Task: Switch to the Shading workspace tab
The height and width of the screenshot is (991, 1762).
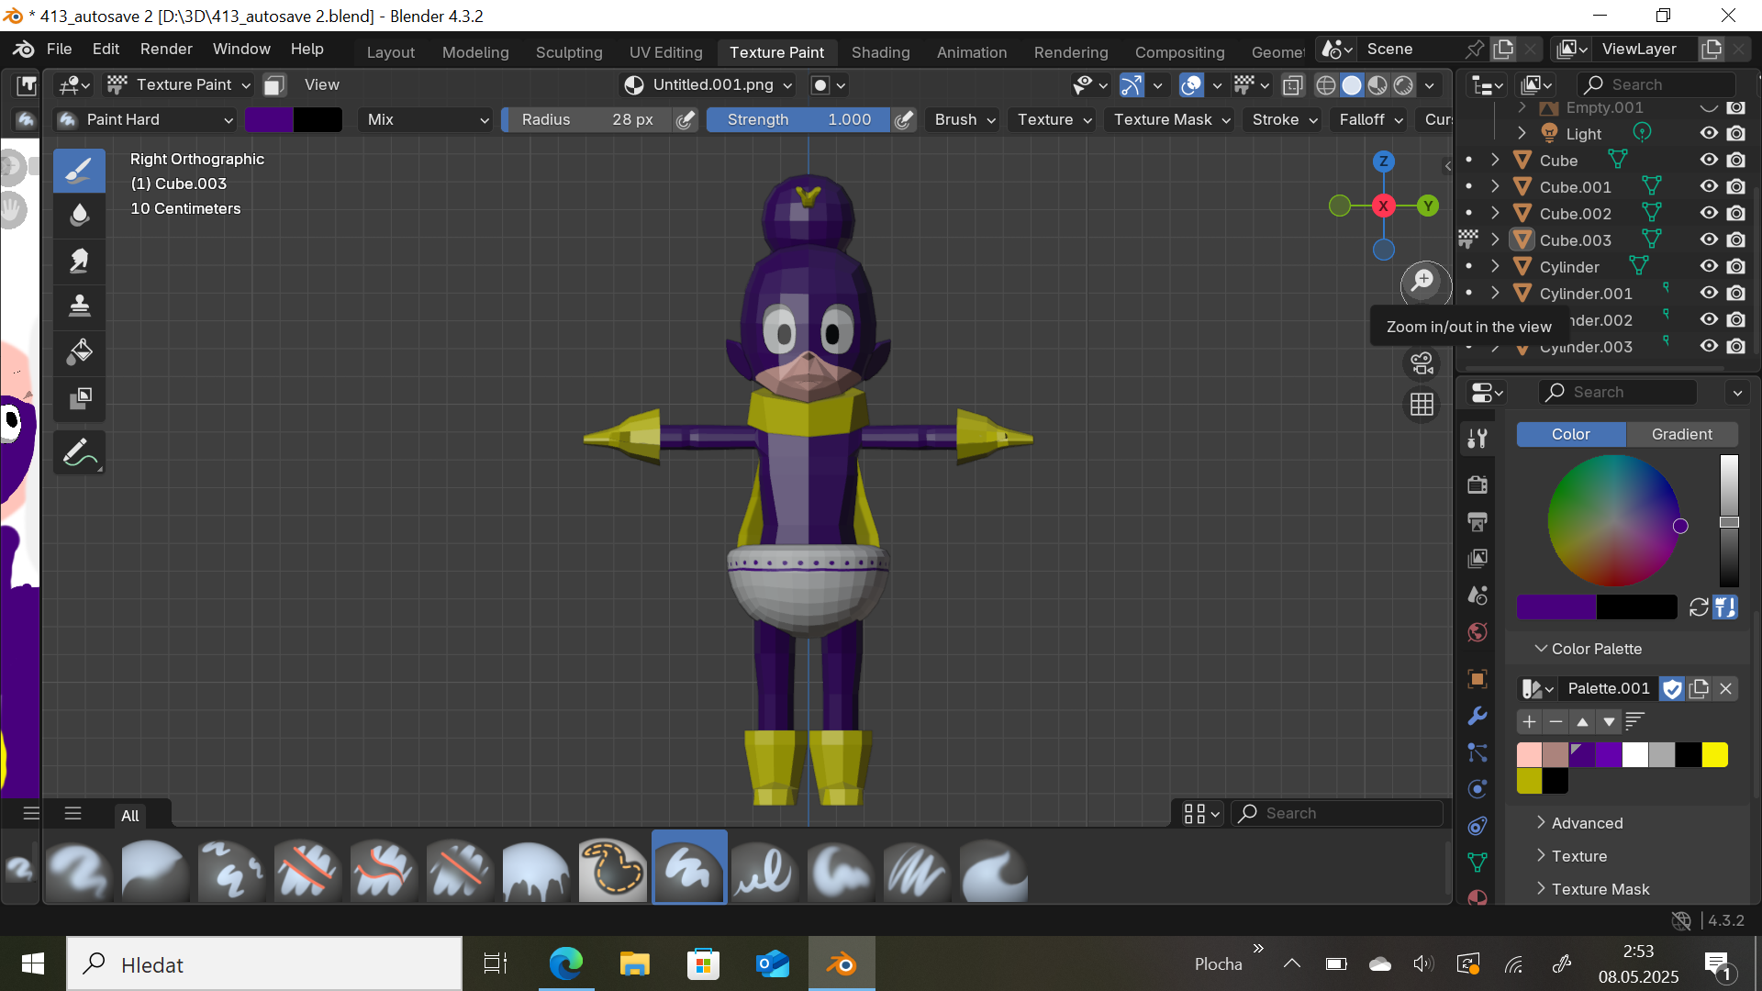Action: 880,52
